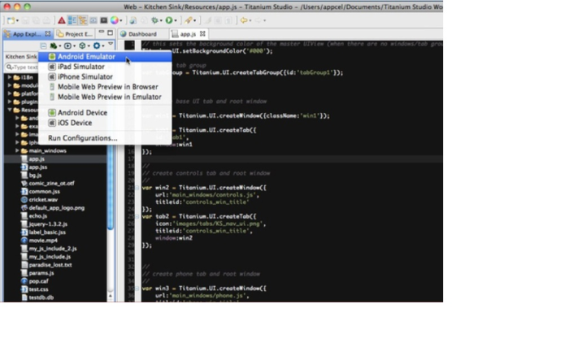The width and height of the screenshot is (569, 356).
Task: Click the Kitchen Sink project selector
Action: tap(21, 57)
